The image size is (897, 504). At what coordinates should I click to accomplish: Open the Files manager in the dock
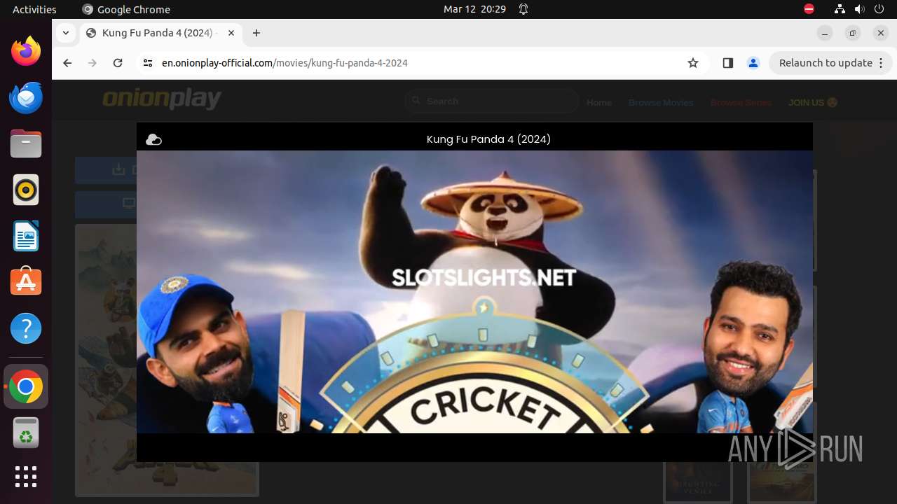[26, 143]
